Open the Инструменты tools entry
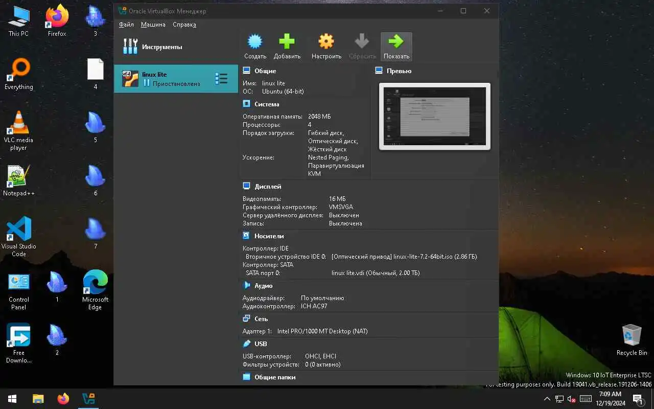Image resolution: width=654 pixels, height=409 pixels. [176, 47]
